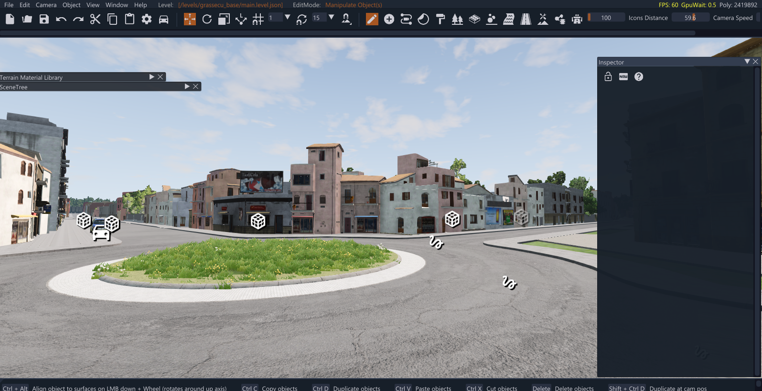This screenshot has width=762, height=391.
Task: Toggle the Inspector lock icon
Action: (x=608, y=77)
